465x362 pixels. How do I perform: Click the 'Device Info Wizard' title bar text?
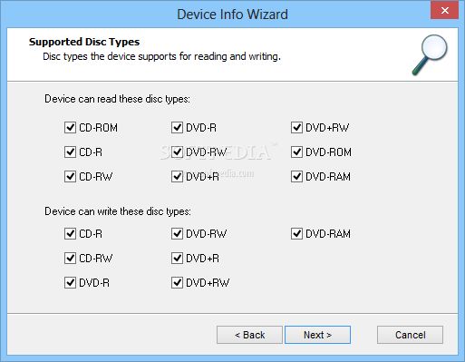click(x=232, y=15)
